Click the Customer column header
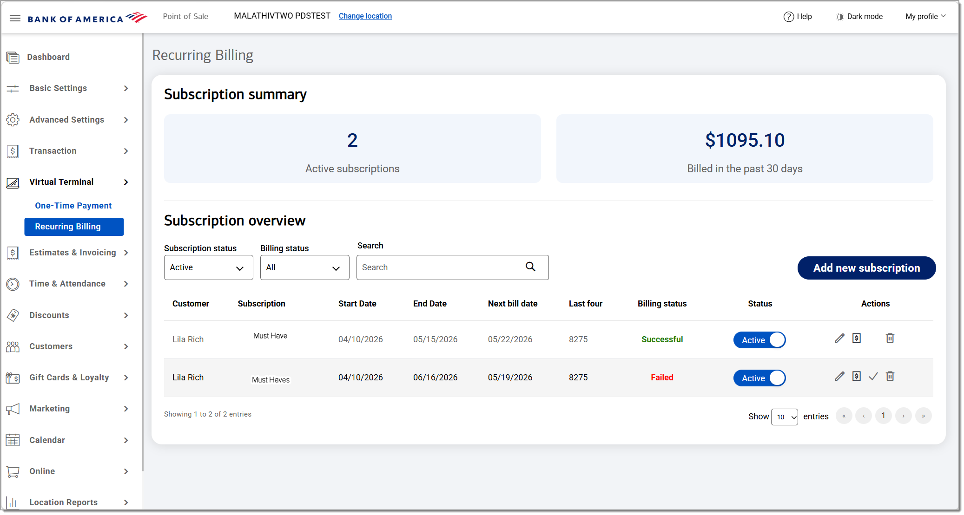The width and height of the screenshot is (964, 515). click(x=191, y=304)
